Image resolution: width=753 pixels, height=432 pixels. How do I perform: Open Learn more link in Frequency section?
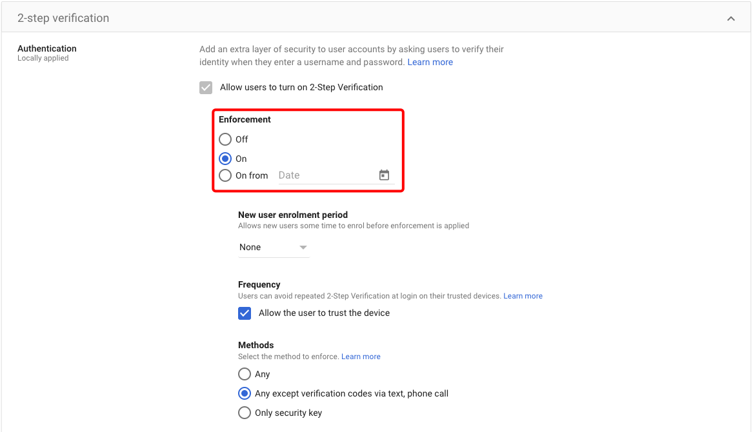click(523, 296)
